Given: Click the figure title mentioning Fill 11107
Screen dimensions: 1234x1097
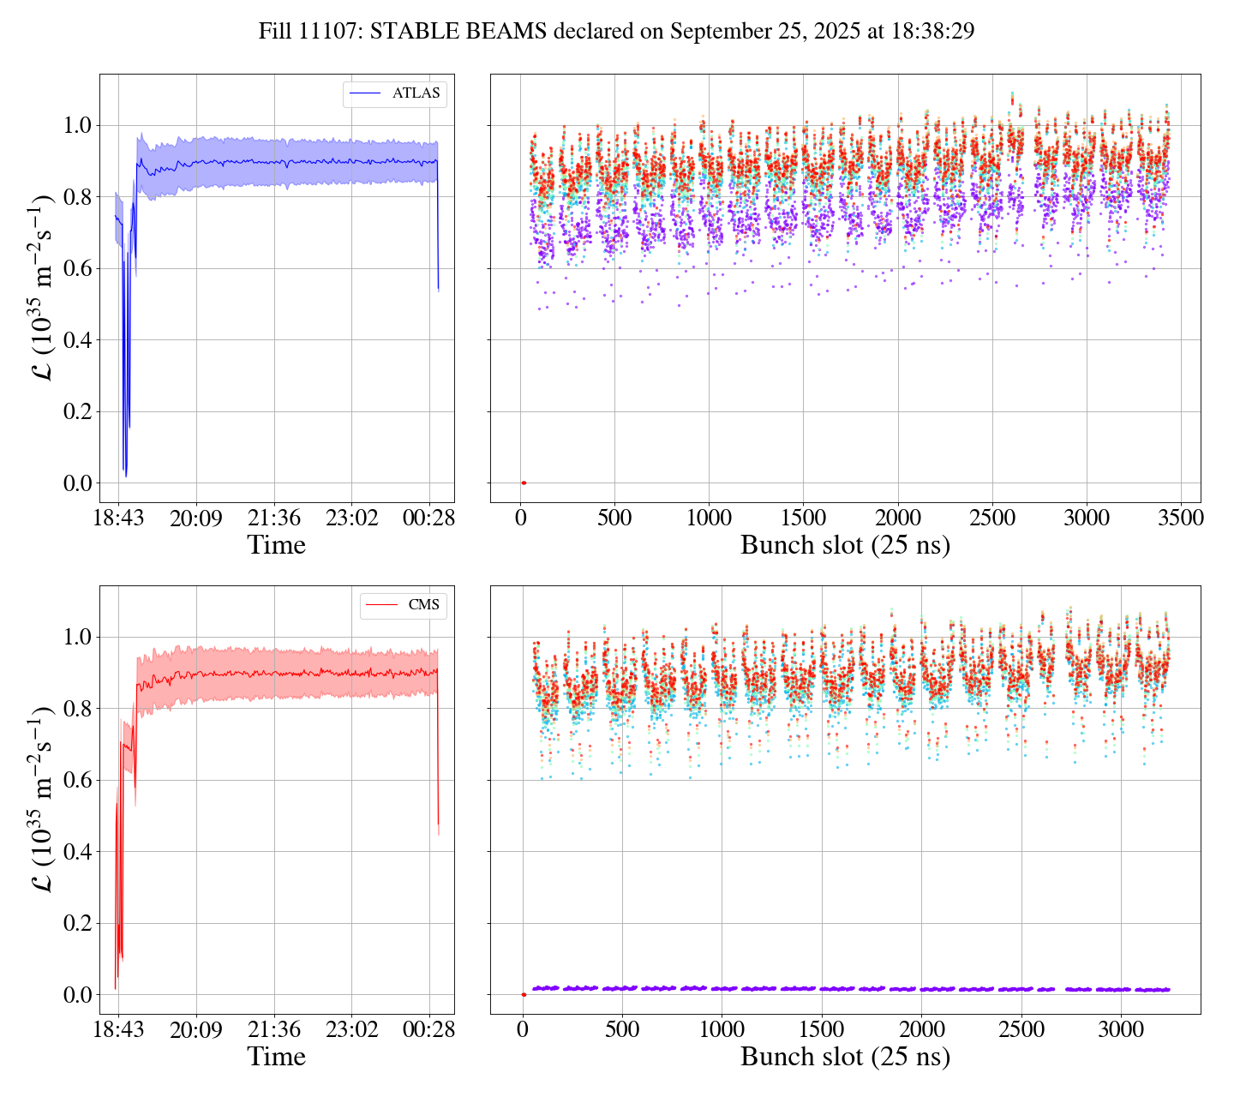Looking at the screenshot, I should point(616,32).
